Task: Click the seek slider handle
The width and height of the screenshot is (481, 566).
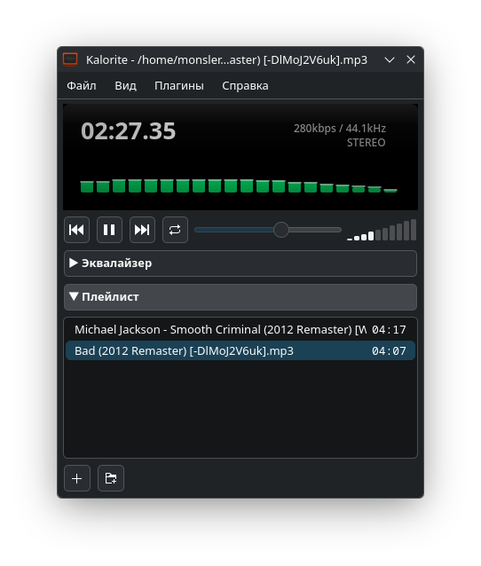Action: [x=281, y=230]
